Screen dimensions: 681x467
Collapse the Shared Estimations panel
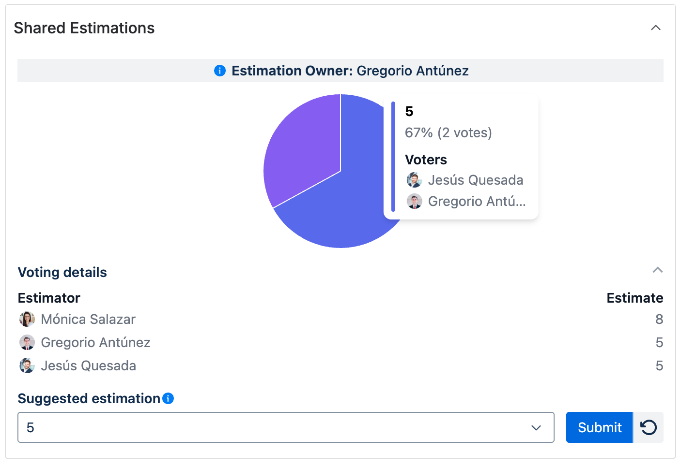656,28
